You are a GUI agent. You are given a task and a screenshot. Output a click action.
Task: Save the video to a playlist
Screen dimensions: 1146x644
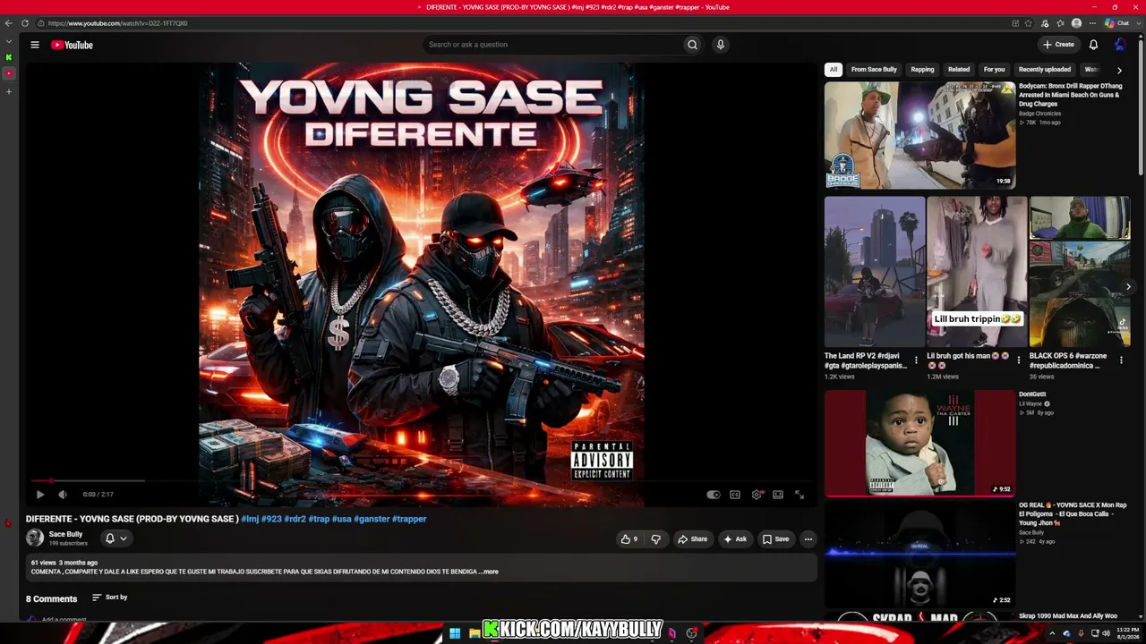tap(776, 539)
